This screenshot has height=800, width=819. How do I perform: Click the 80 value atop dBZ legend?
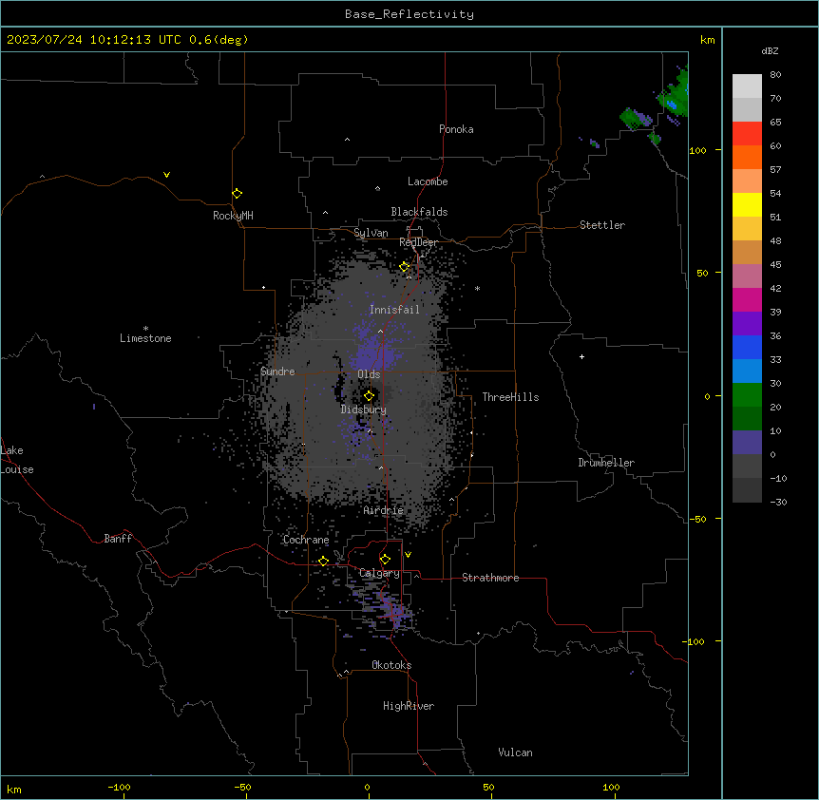coord(775,75)
